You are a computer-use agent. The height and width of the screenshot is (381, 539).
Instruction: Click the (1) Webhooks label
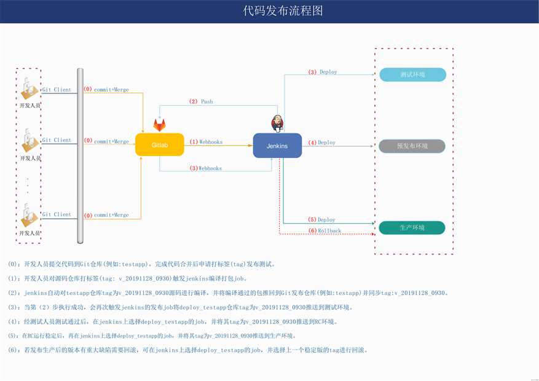coord(206,141)
